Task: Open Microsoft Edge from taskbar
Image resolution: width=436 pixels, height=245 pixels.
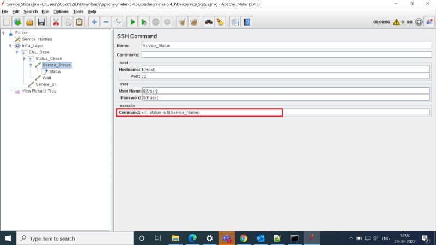Action: pyautogui.click(x=192, y=238)
